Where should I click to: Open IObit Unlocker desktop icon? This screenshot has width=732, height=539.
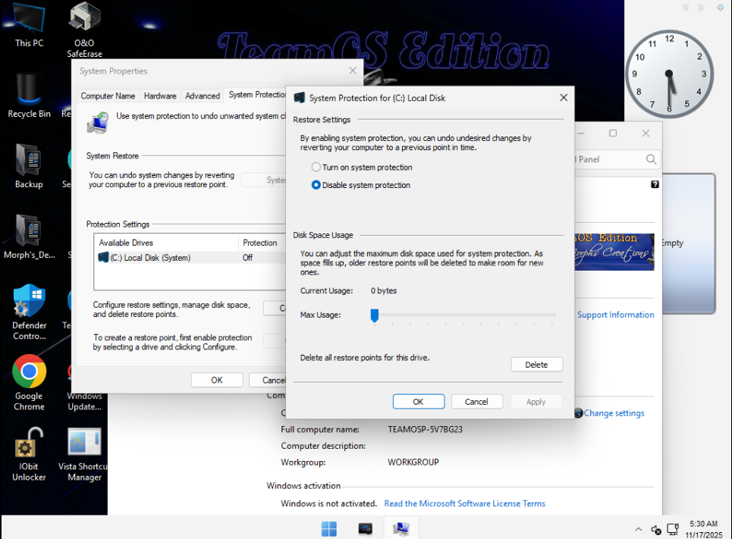pos(29,453)
